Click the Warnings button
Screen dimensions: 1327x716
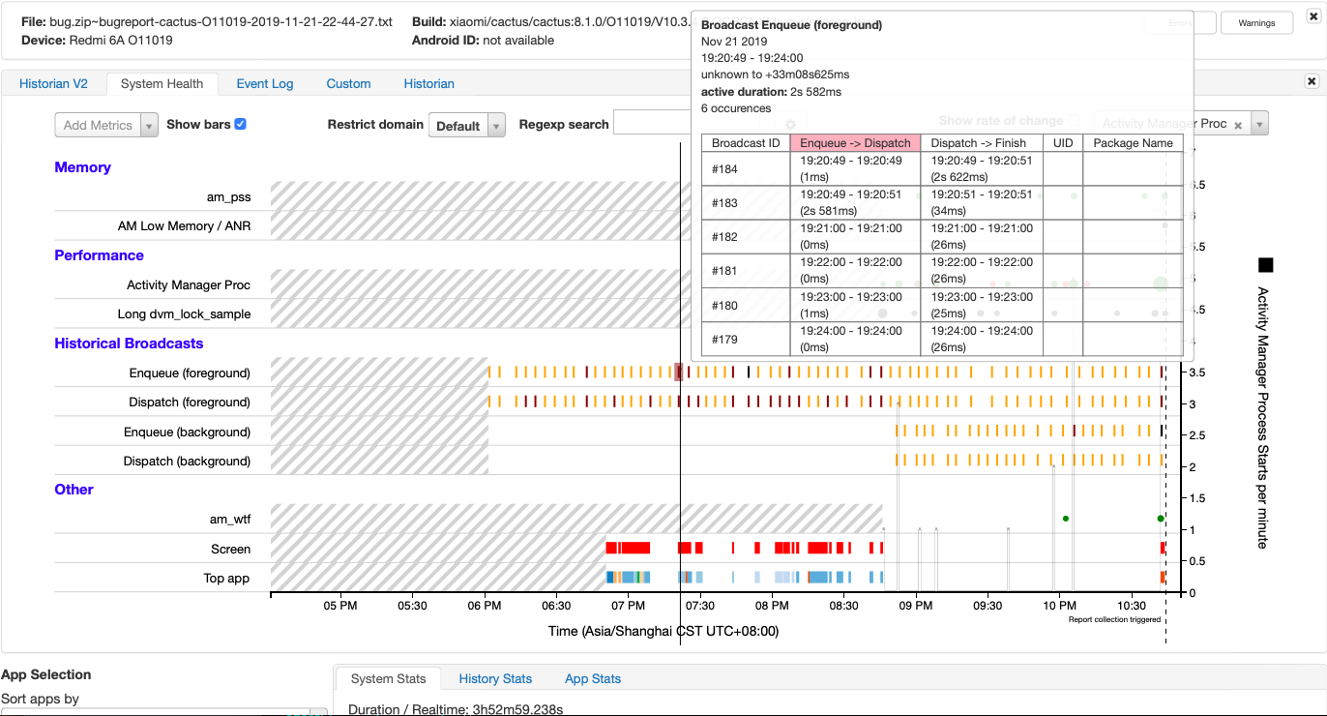[x=1256, y=23]
